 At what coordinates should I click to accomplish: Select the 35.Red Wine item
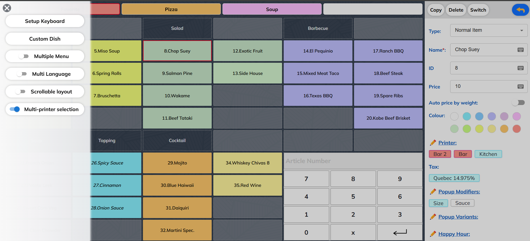[248, 185]
